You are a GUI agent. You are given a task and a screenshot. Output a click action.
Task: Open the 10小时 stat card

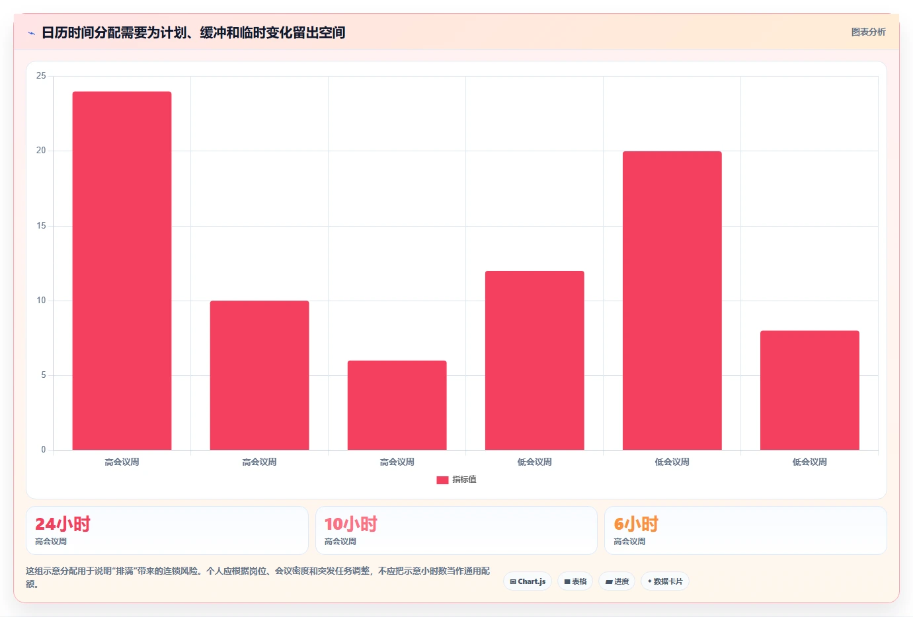coord(456,530)
